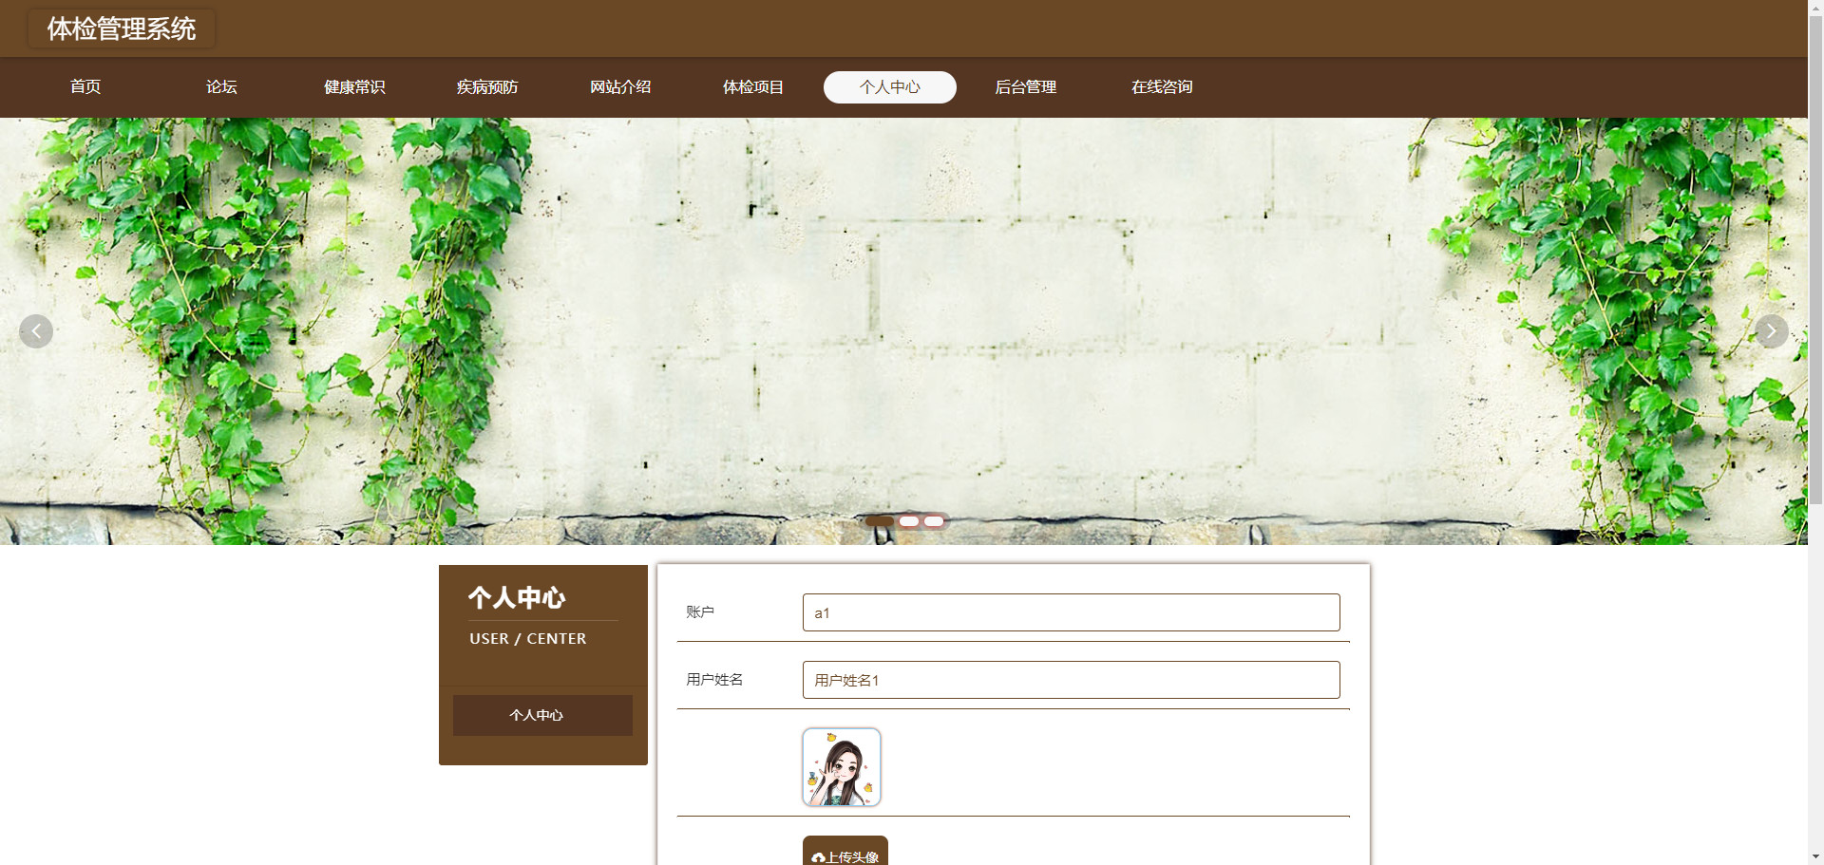
Task: Select the third carousel indicator dot
Action: tap(934, 521)
